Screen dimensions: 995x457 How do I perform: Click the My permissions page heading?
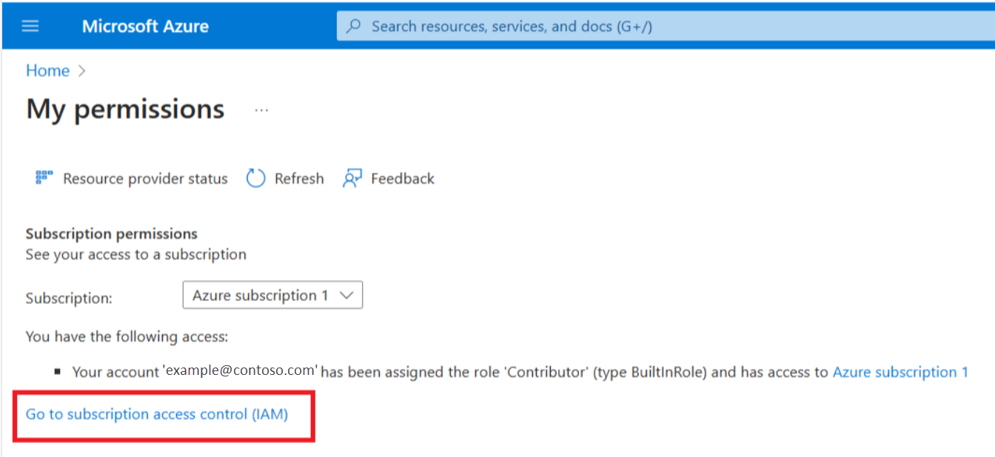pyautogui.click(x=125, y=109)
